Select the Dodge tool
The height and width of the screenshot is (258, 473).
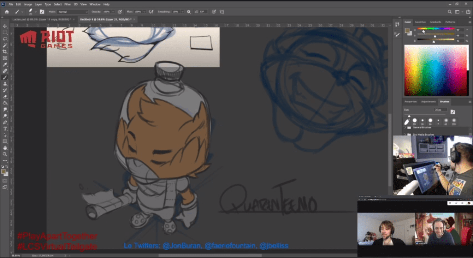[5, 116]
